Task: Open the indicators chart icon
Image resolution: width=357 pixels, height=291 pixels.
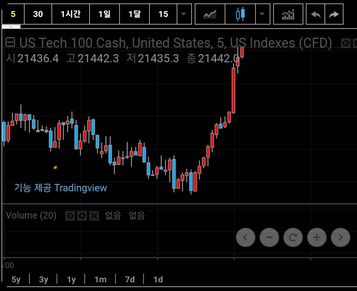Action: pyautogui.click(x=288, y=14)
